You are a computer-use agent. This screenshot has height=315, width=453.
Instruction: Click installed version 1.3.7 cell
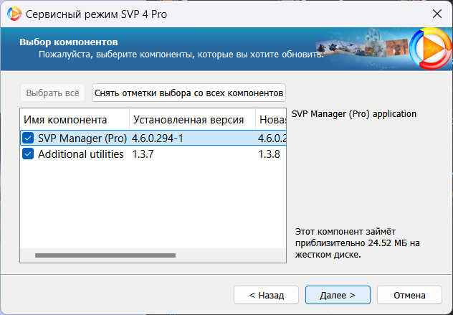point(145,154)
